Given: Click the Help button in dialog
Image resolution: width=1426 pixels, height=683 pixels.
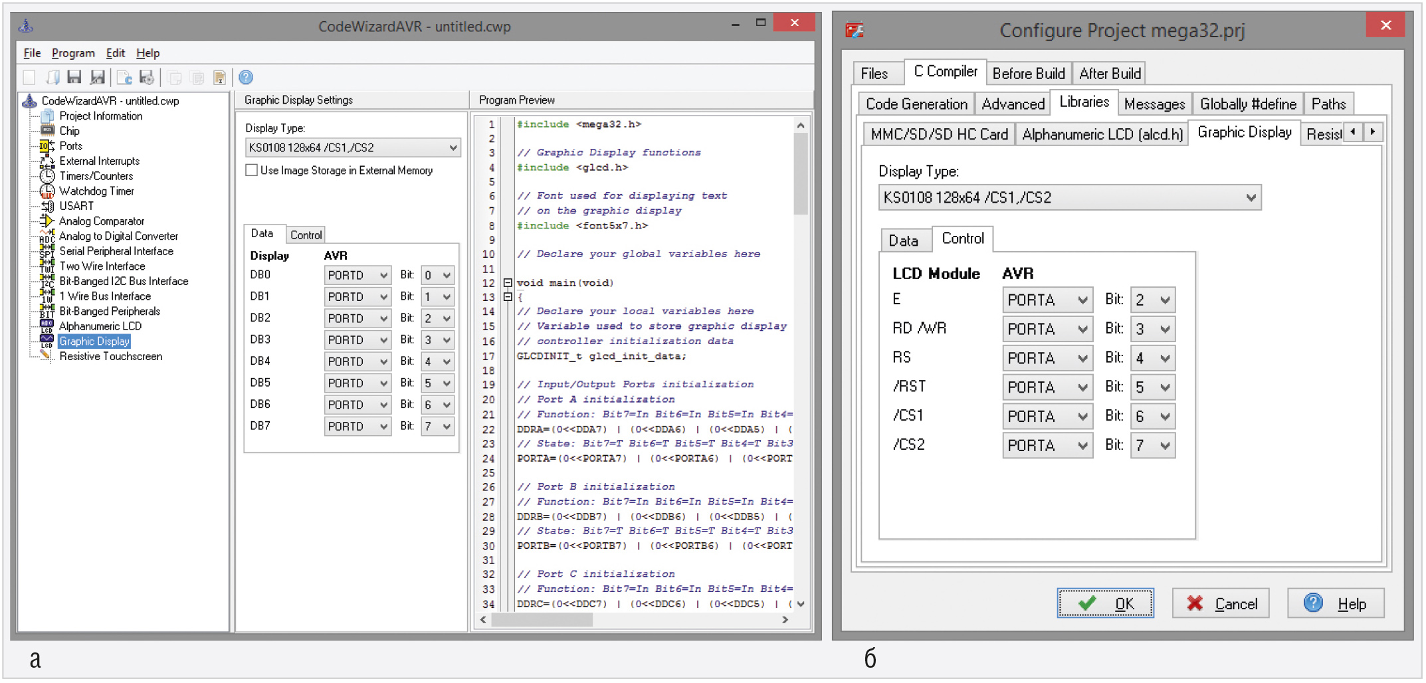Looking at the screenshot, I should point(1336,603).
